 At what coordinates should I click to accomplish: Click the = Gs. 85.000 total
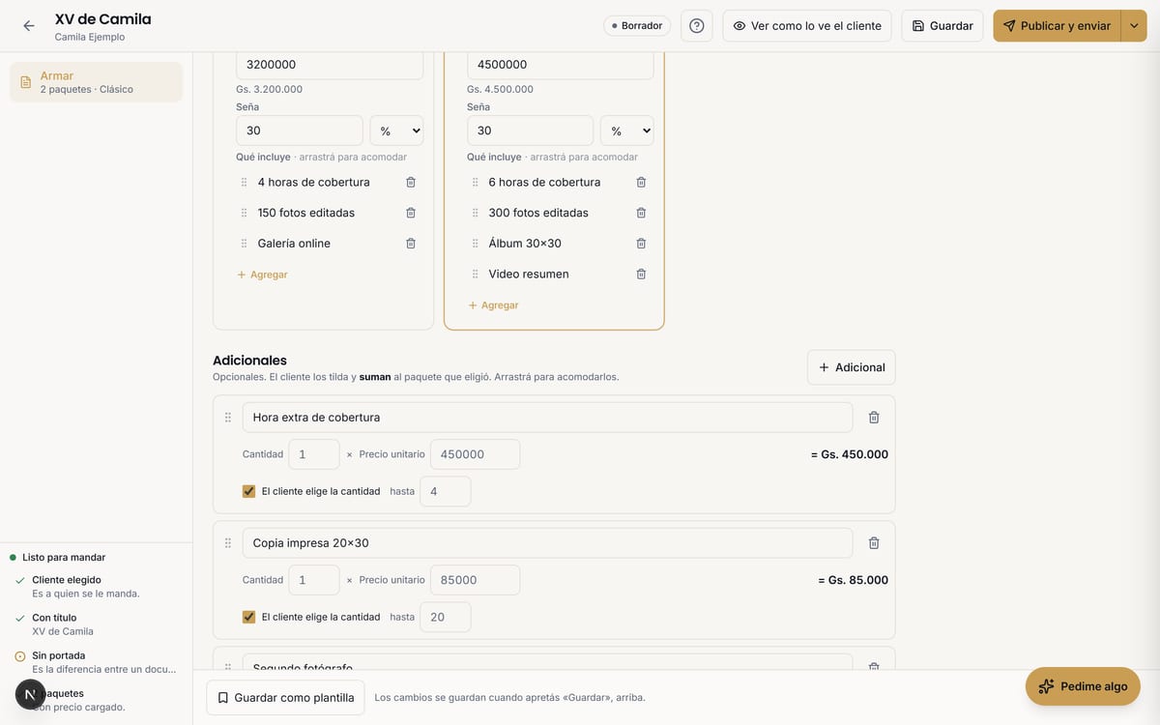pyautogui.click(x=853, y=580)
